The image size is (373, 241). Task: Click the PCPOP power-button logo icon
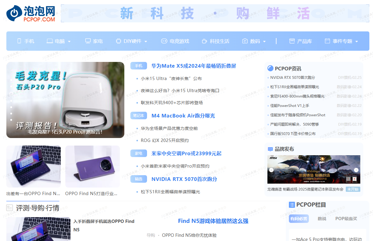14,13
